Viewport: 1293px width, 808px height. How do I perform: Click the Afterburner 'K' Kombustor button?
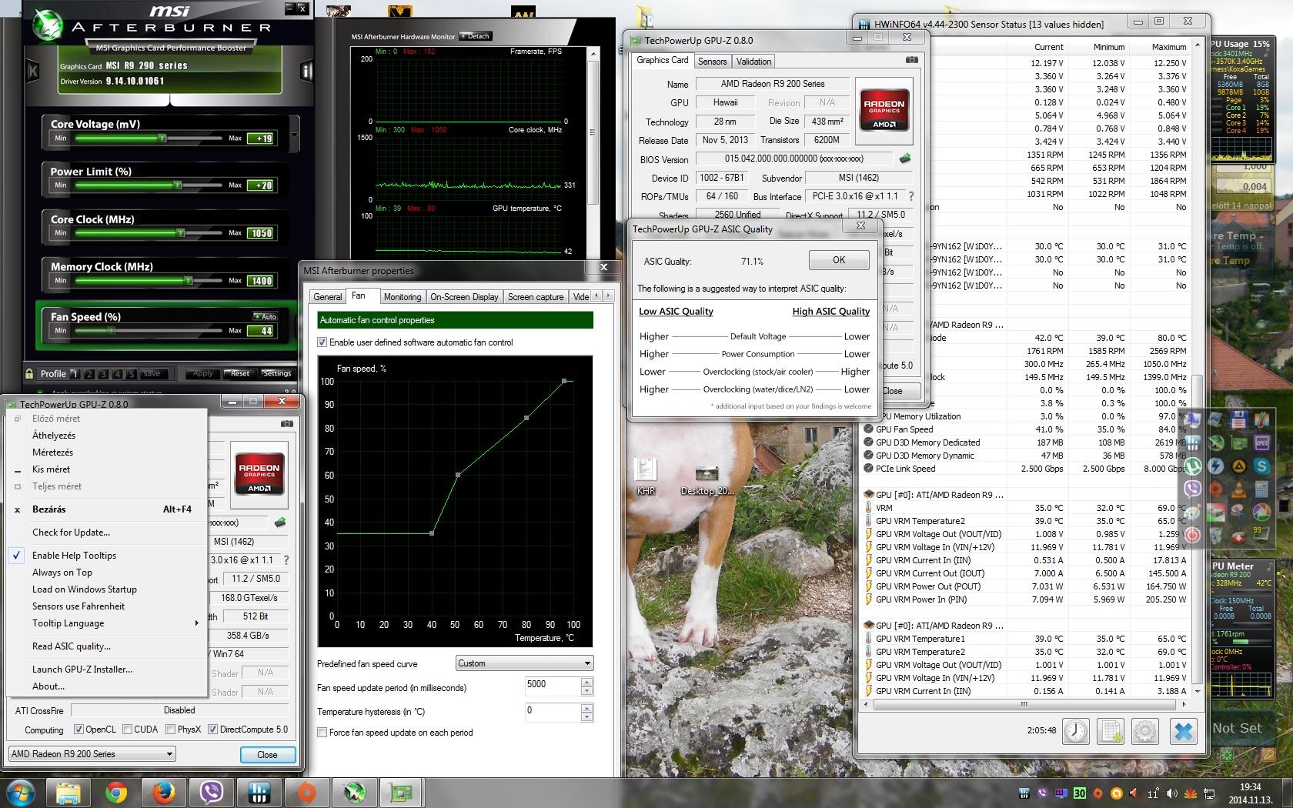tap(33, 72)
